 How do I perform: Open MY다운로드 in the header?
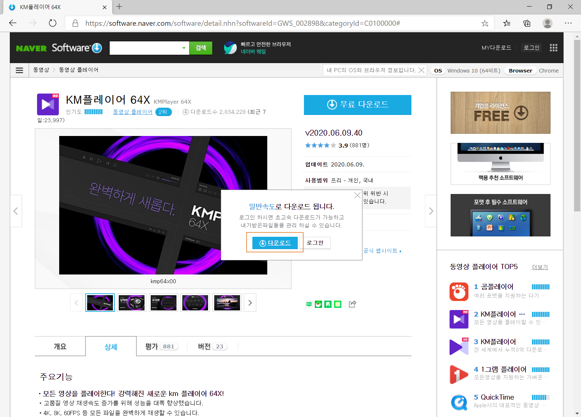click(x=496, y=48)
